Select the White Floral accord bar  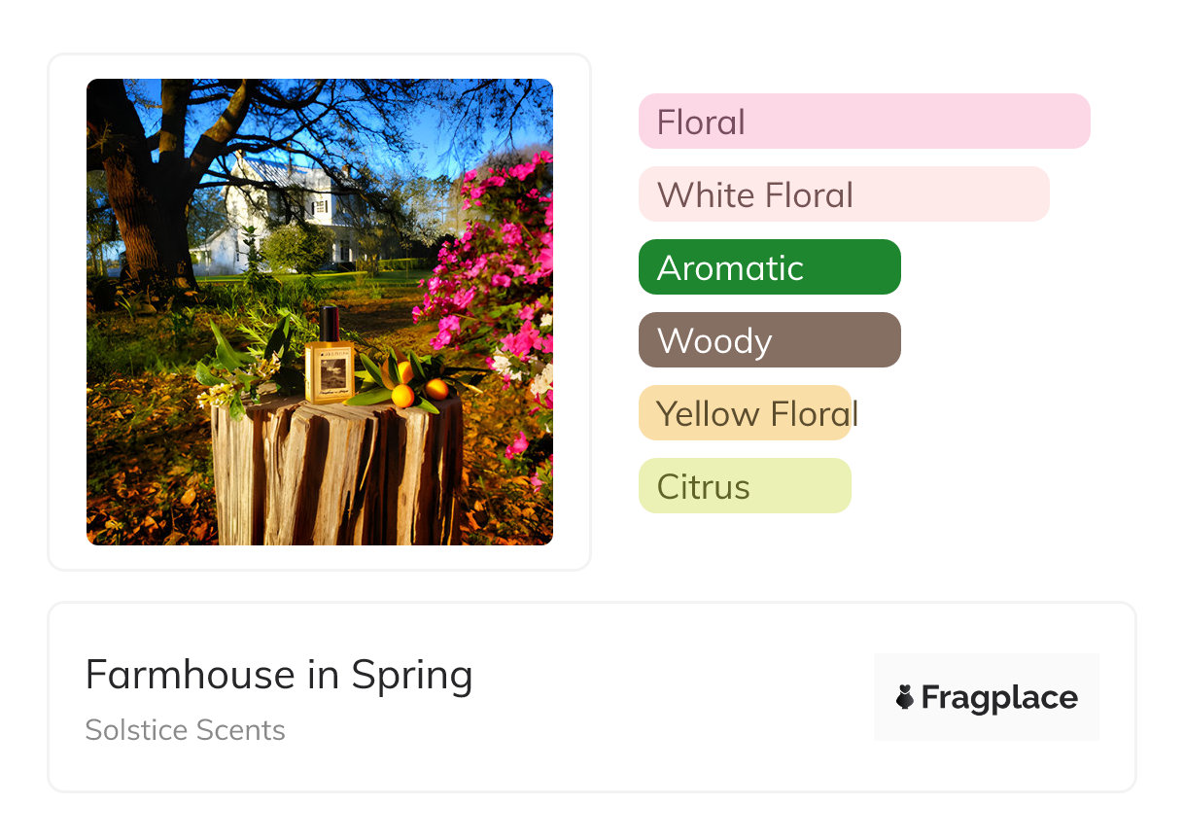click(843, 194)
